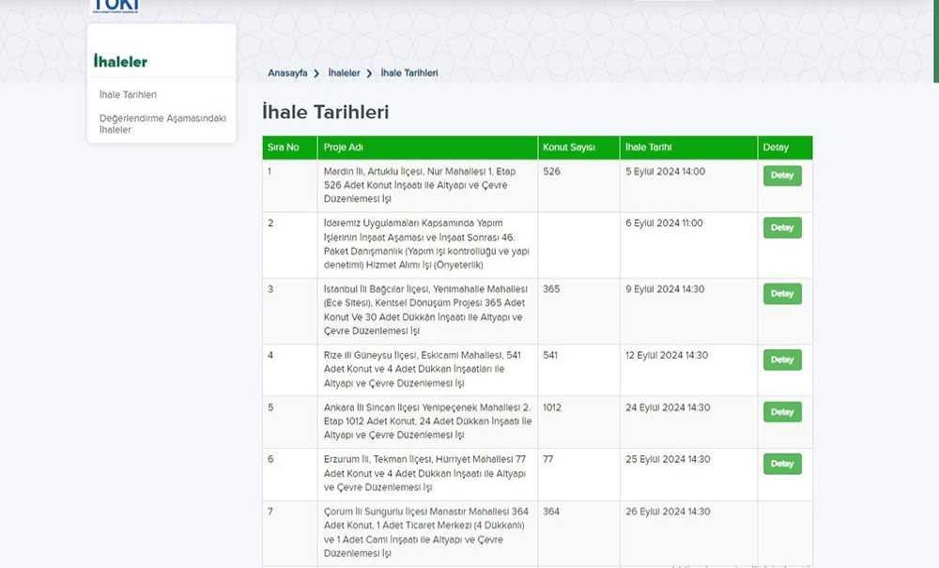Click the chevron after İhaleler in breadcrumb

370,73
